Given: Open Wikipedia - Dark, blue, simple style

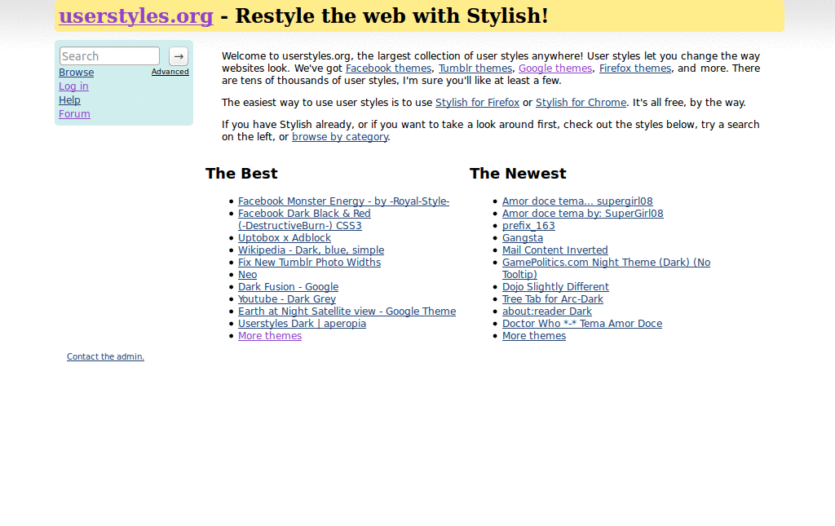Looking at the screenshot, I should coord(311,250).
